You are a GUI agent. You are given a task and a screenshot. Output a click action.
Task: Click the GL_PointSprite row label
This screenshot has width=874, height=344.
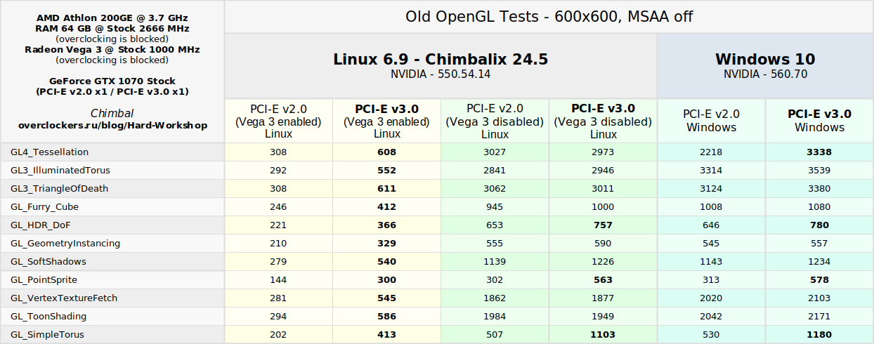[44, 280]
